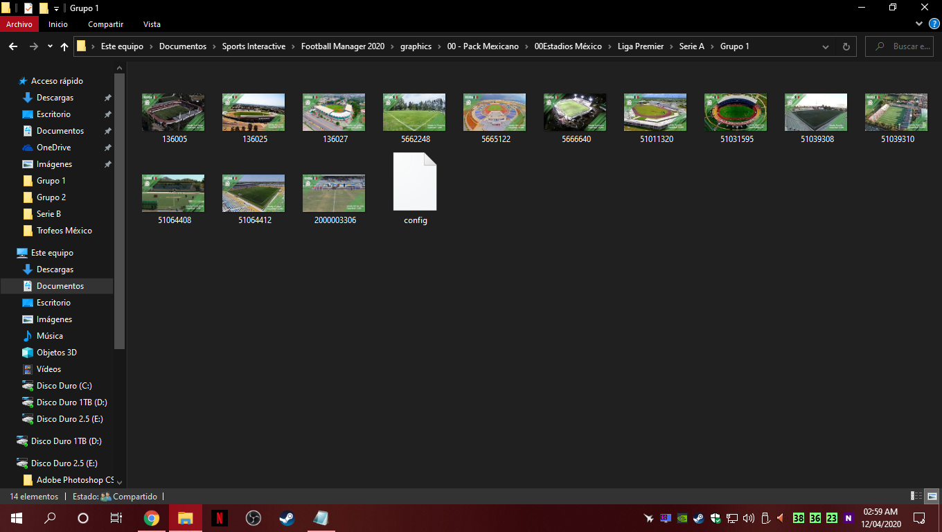
Task: Go up one folder level
Action: (64, 46)
